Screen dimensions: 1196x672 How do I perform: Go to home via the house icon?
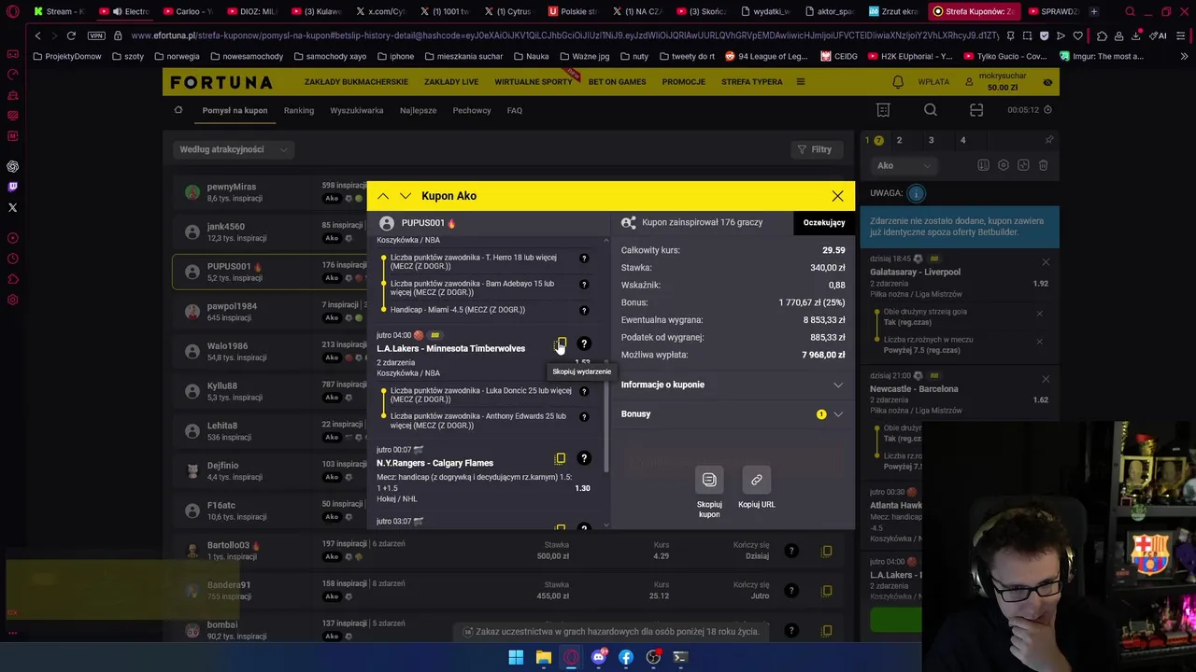[178, 110]
